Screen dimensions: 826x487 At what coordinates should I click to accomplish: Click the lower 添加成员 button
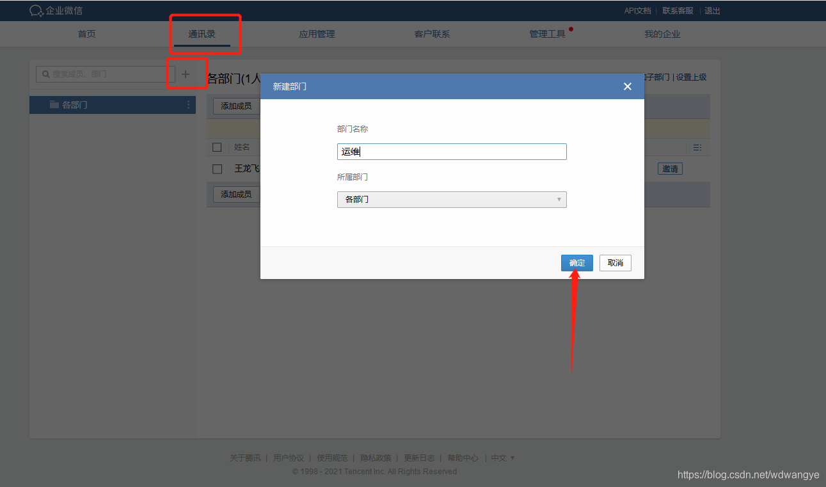(x=236, y=195)
